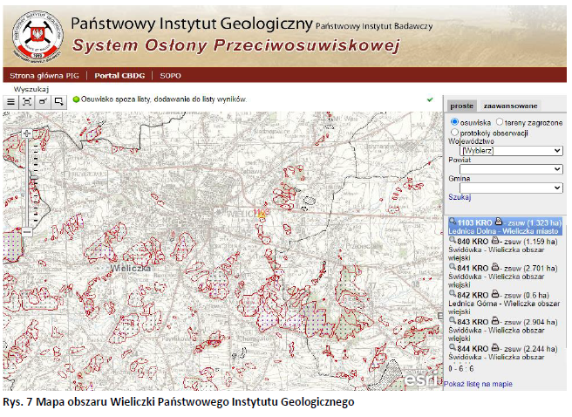The height and width of the screenshot is (417, 572).
Task: Switch to the proste search tab
Action: click(461, 106)
